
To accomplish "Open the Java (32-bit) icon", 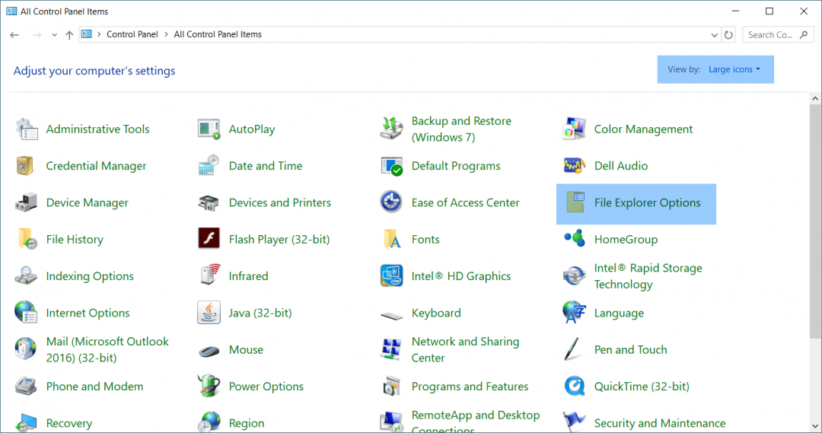I will [x=209, y=313].
